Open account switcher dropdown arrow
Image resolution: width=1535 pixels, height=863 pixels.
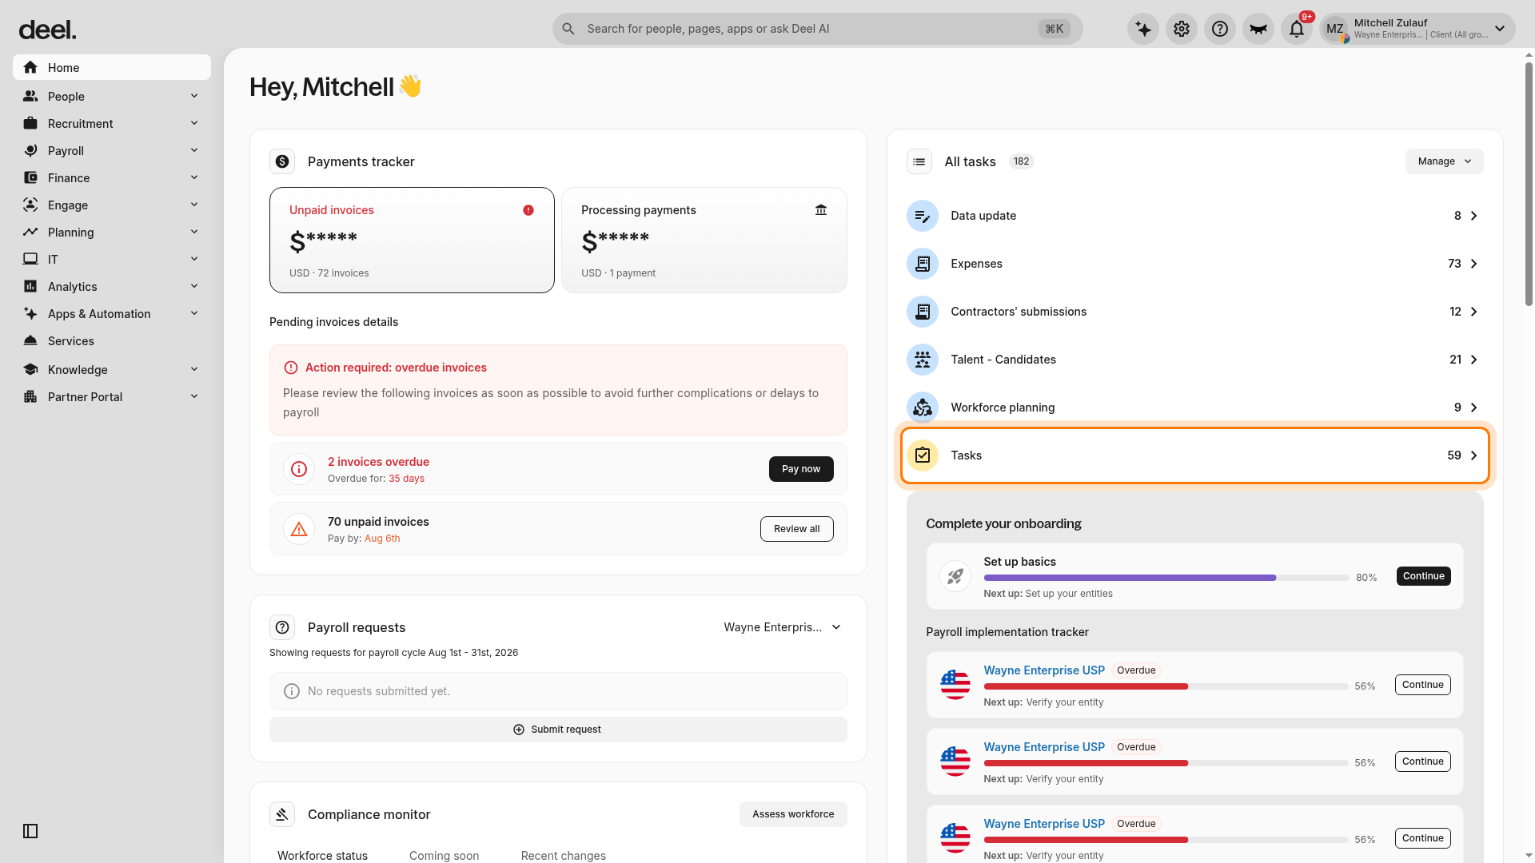(x=1500, y=29)
